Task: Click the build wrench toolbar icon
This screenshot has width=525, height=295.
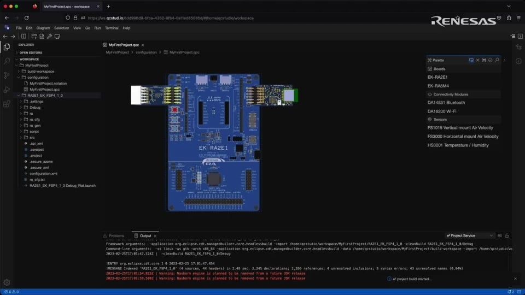Action: click(49, 37)
